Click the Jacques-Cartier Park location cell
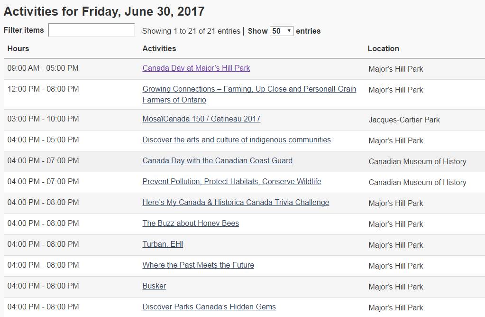The width and height of the screenshot is (485, 317). pos(404,120)
